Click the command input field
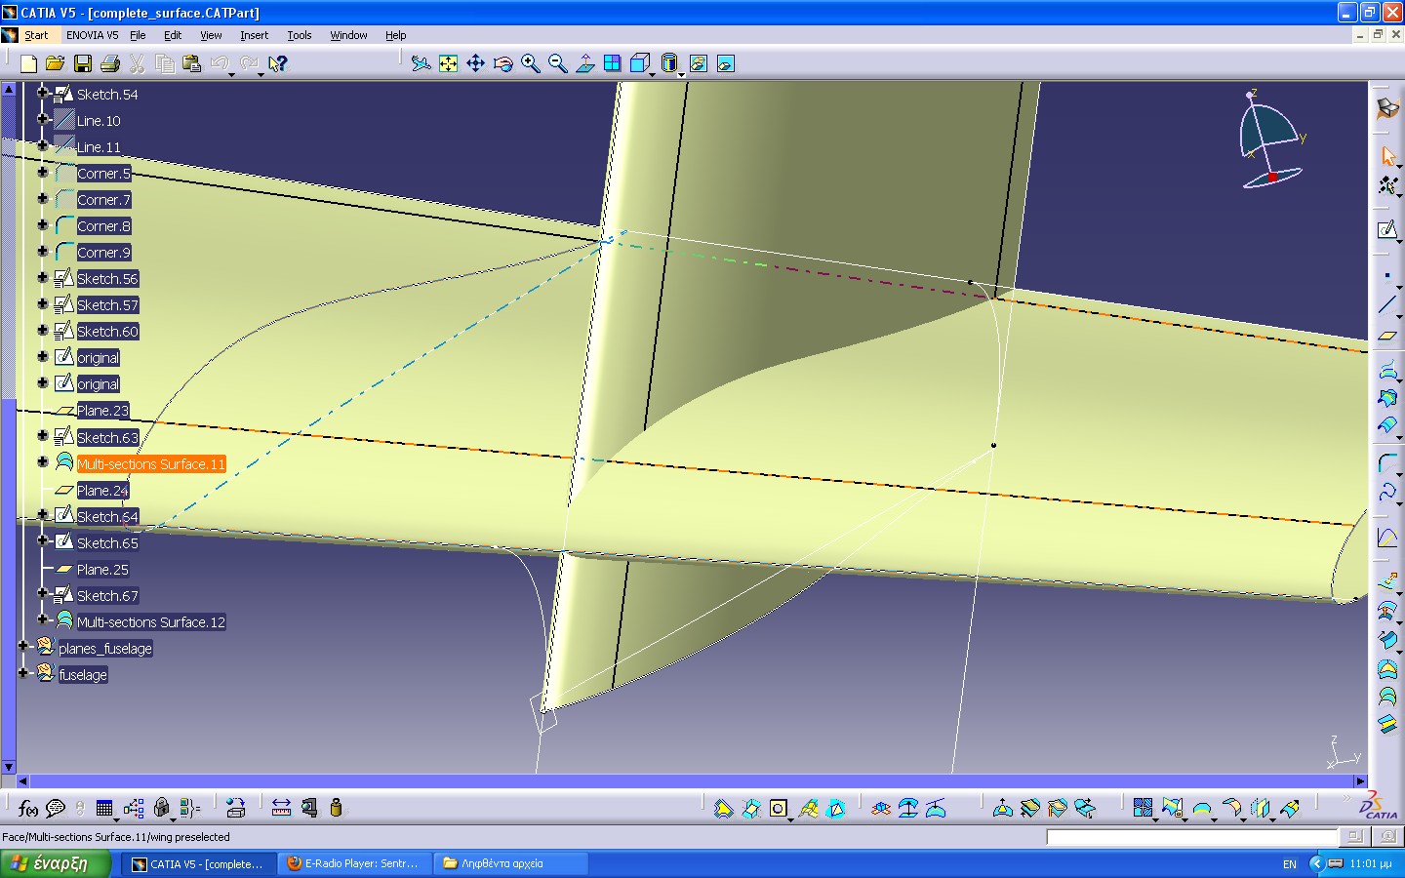The image size is (1405, 878). (1191, 837)
